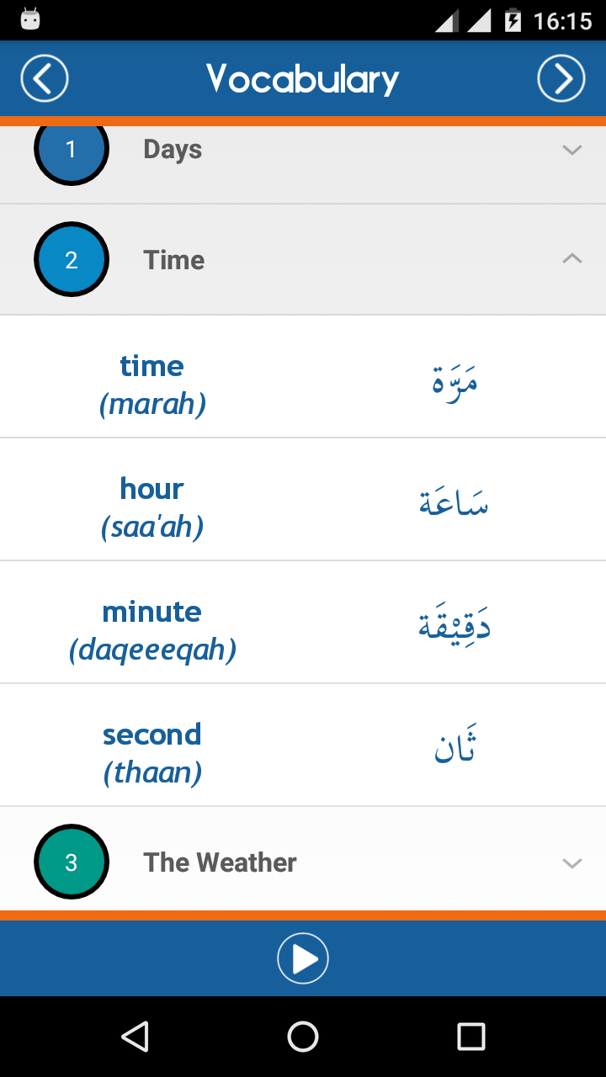The width and height of the screenshot is (606, 1077).
Task: Tap the numbered circle next to Time
Action: 72,259
